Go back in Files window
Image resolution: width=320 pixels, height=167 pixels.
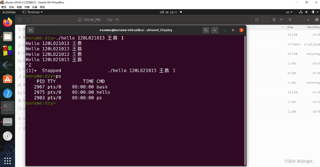[20, 20]
